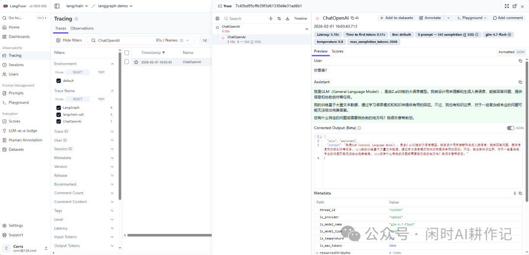Star the ChatOpenAI trace row
The height and width of the screenshot is (255, 529).
[x=136, y=62]
